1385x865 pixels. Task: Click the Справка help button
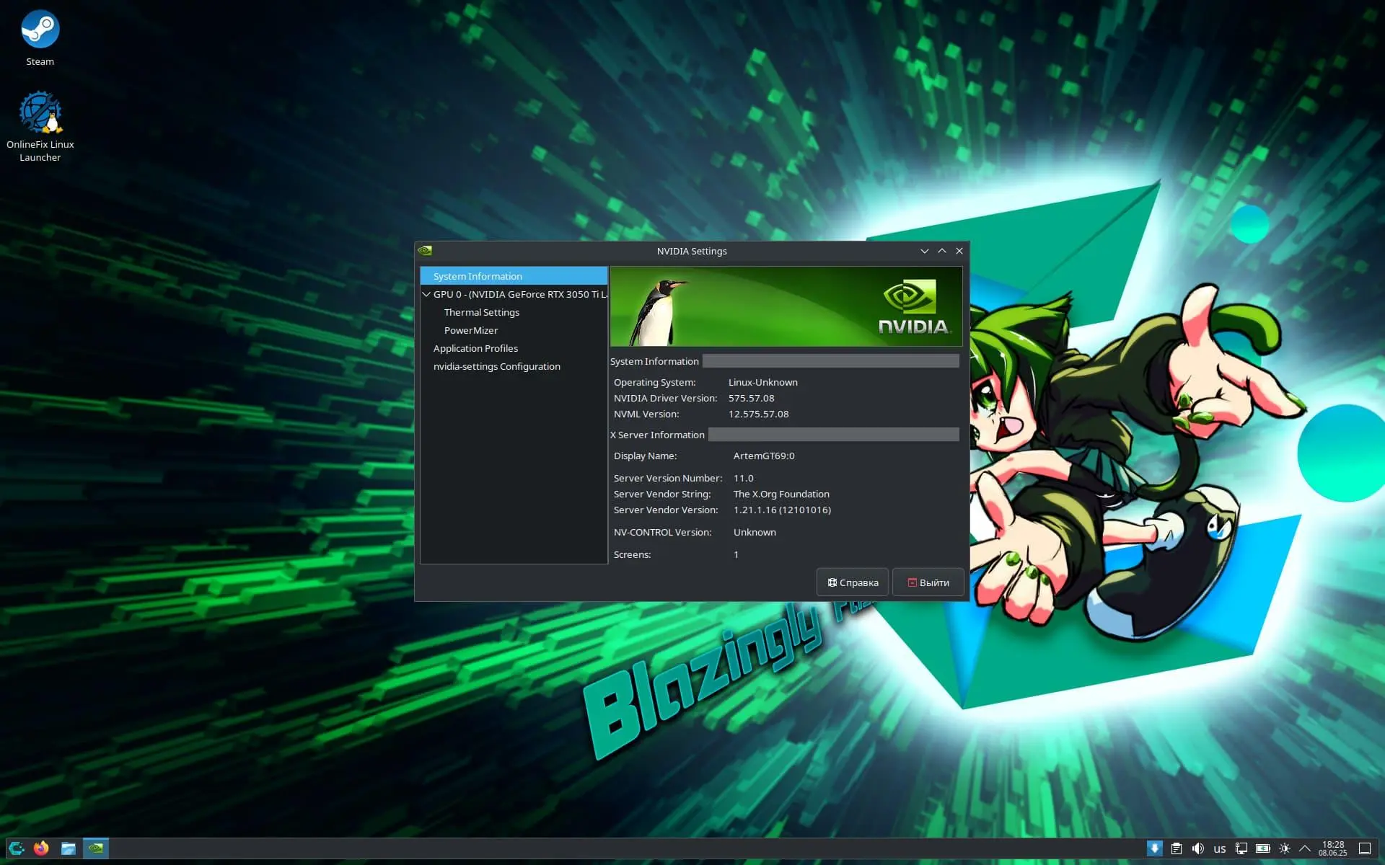tap(853, 582)
